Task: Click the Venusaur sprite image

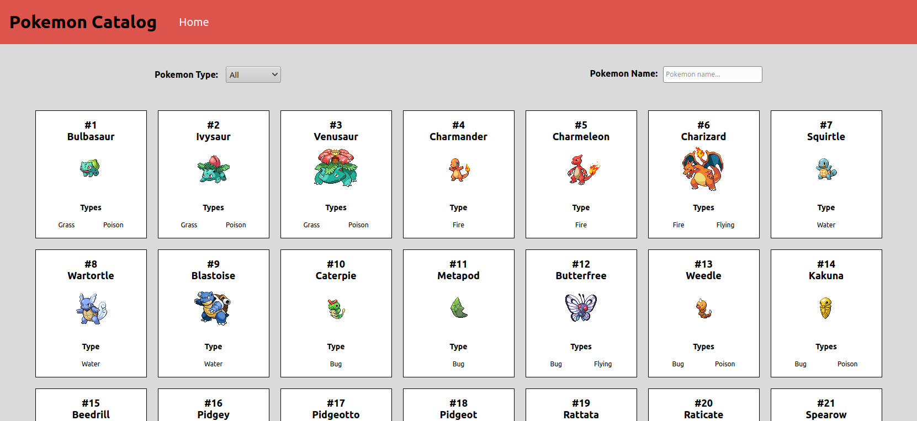Action: coord(336,168)
